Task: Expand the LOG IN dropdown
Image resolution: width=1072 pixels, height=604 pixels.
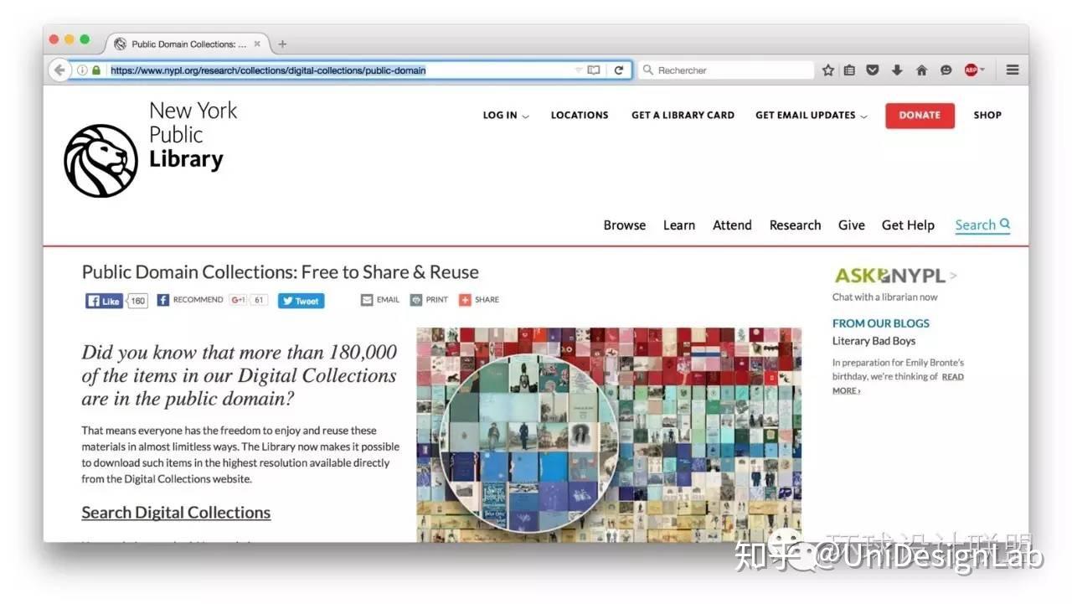Action: pyautogui.click(x=506, y=116)
